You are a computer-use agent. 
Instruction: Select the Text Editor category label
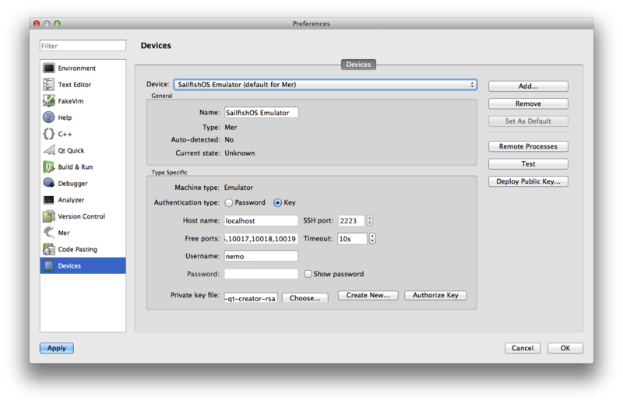pos(74,85)
